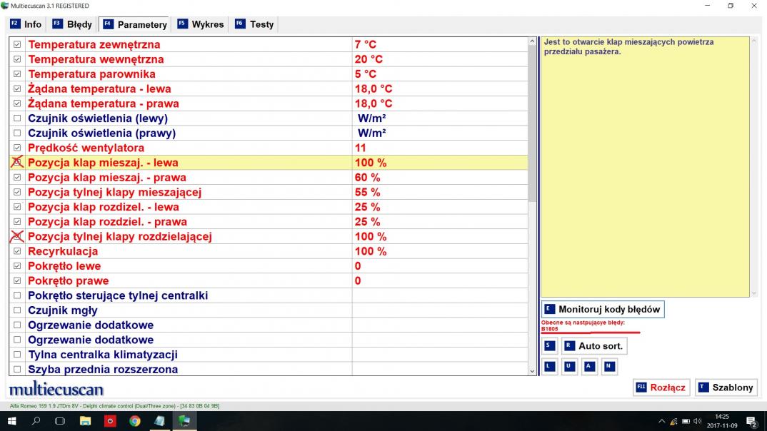The height and width of the screenshot is (431, 767).
Task: Uncheck Pokrętło prawe checkbox
Action: pos(17,280)
